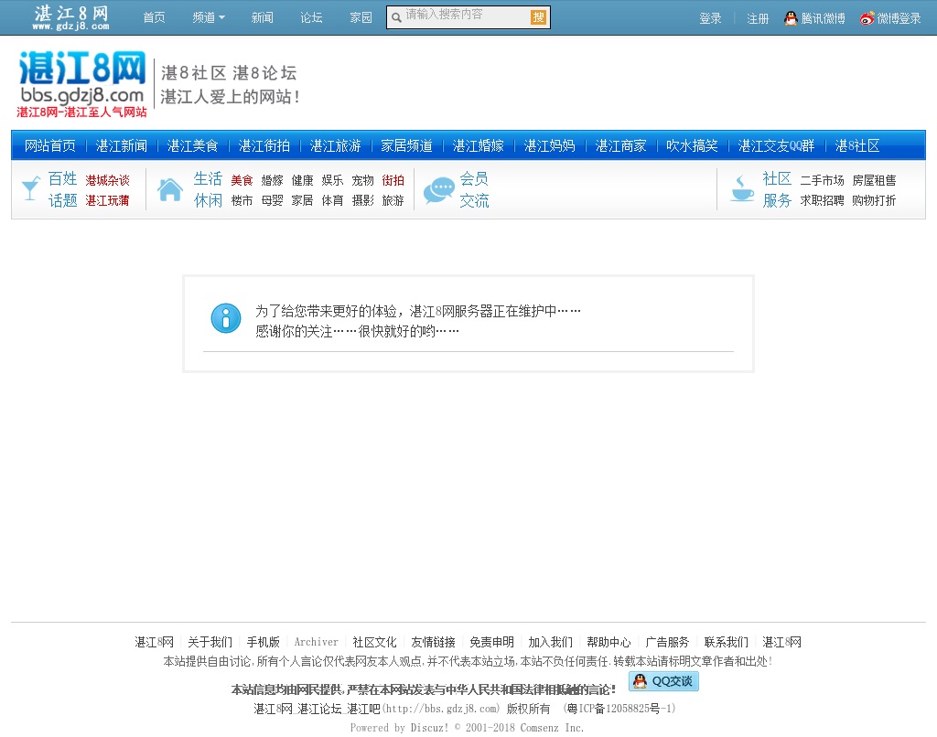This screenshot has width=937, height=737.
Task: Click the Tencent Weibo penguin icon
Action: click(x=792, y=18)
